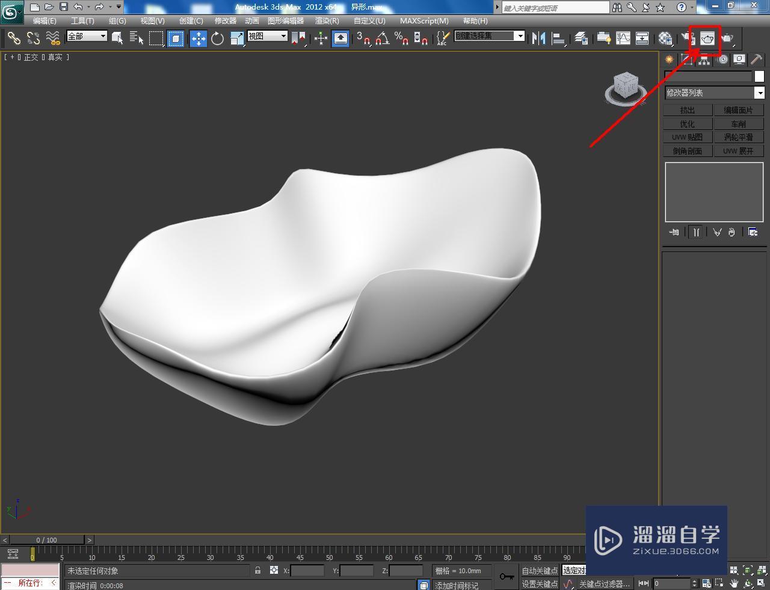The height and width of the screenshot is (590, 770).
Task: Select the 选择并旋转 (Select and Rotate) tool
Action: (217, 38)
